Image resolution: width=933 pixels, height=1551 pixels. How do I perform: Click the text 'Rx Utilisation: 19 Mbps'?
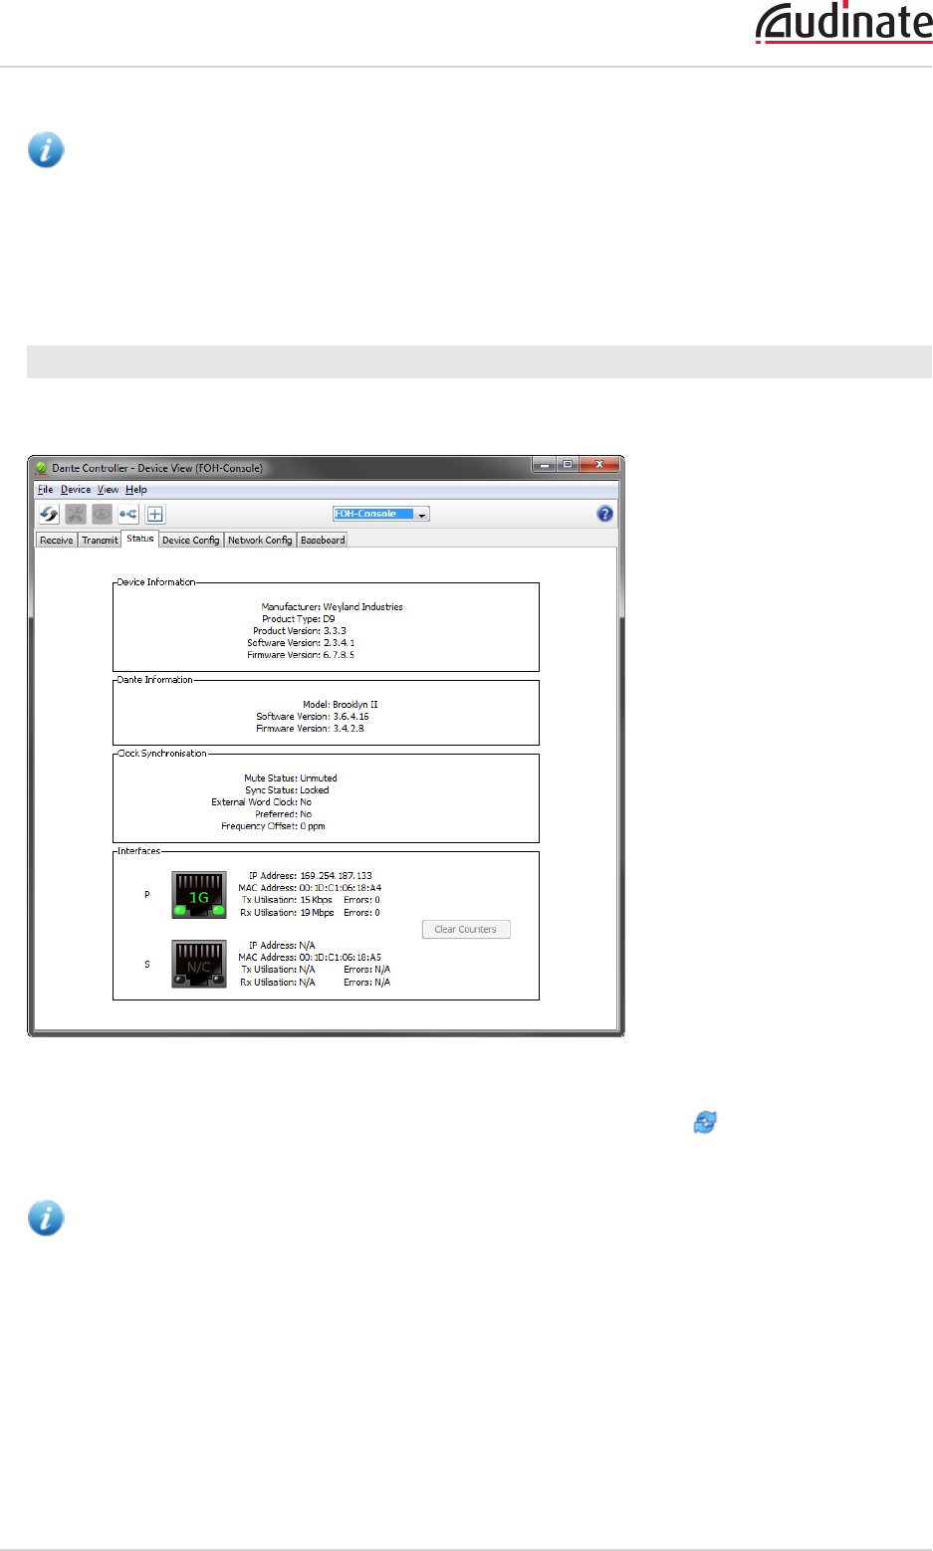(x=287, y=912)
